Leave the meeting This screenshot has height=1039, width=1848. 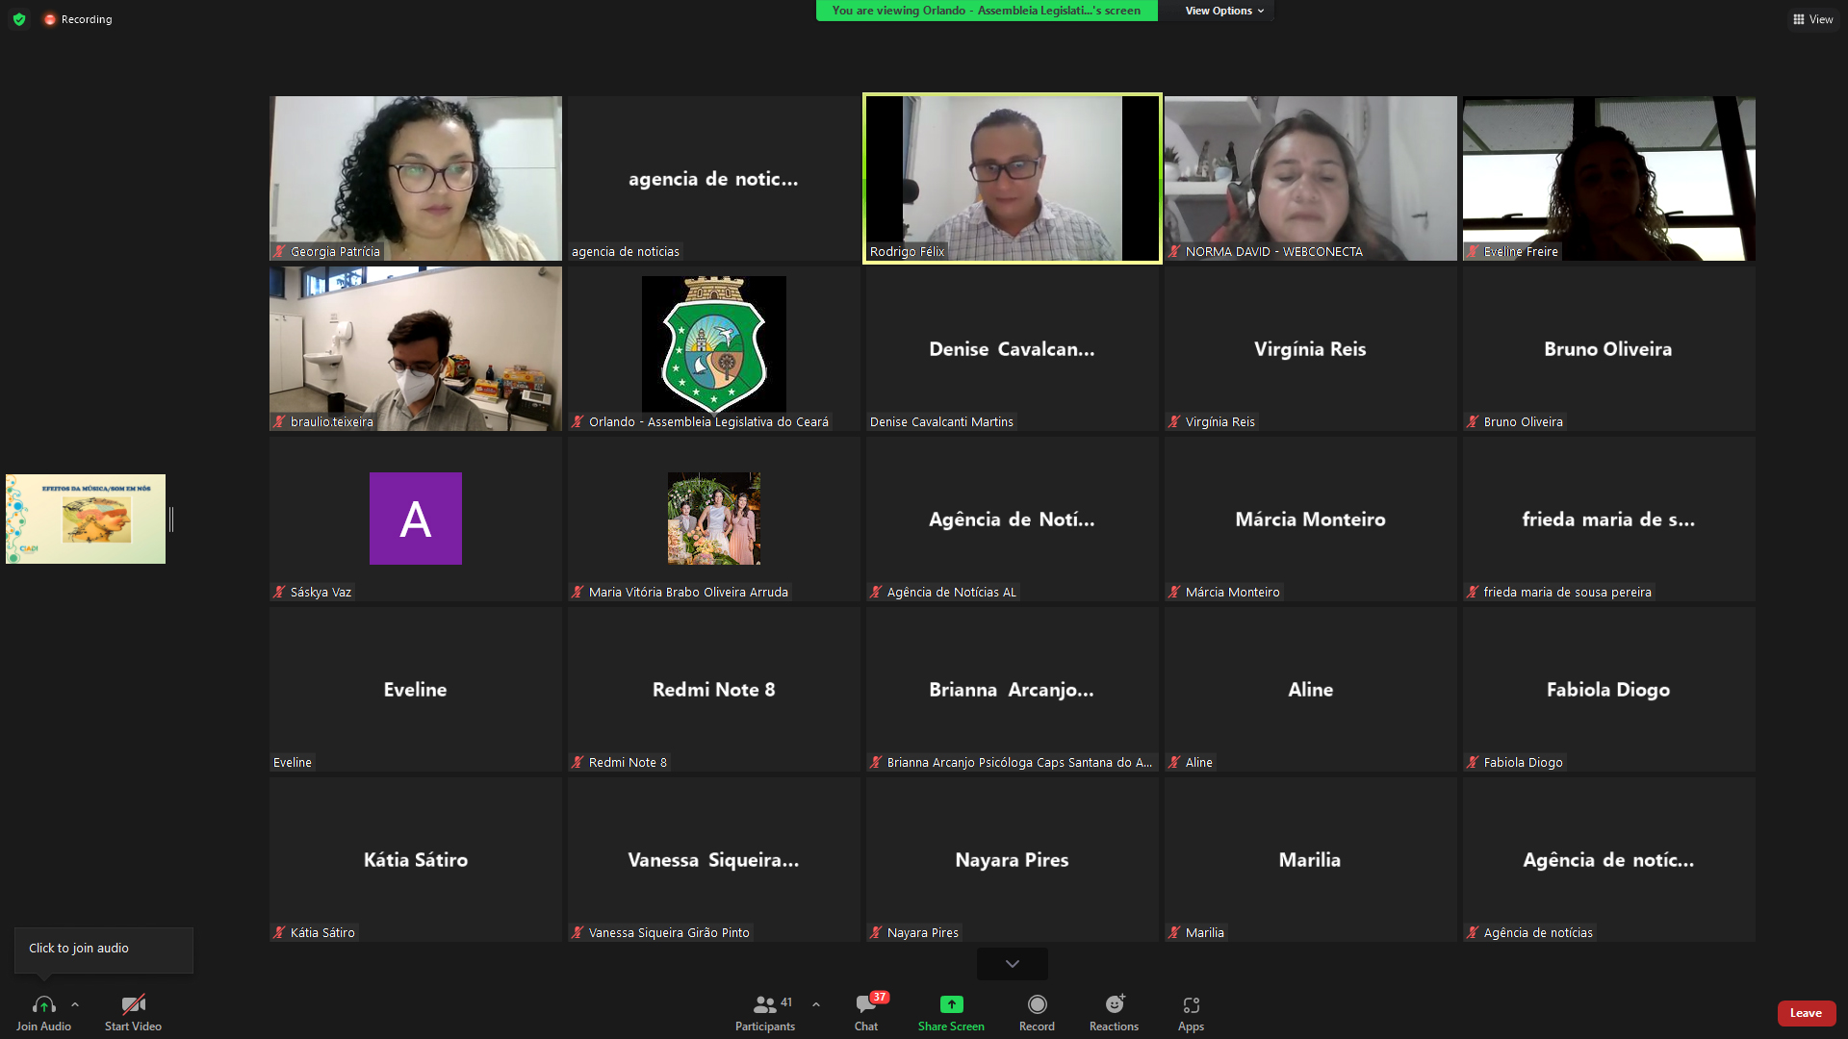point(1806,1013)
